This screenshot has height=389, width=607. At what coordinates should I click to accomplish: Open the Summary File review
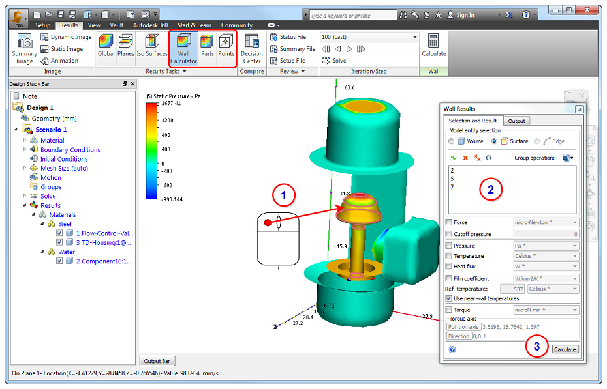(292, 49)
